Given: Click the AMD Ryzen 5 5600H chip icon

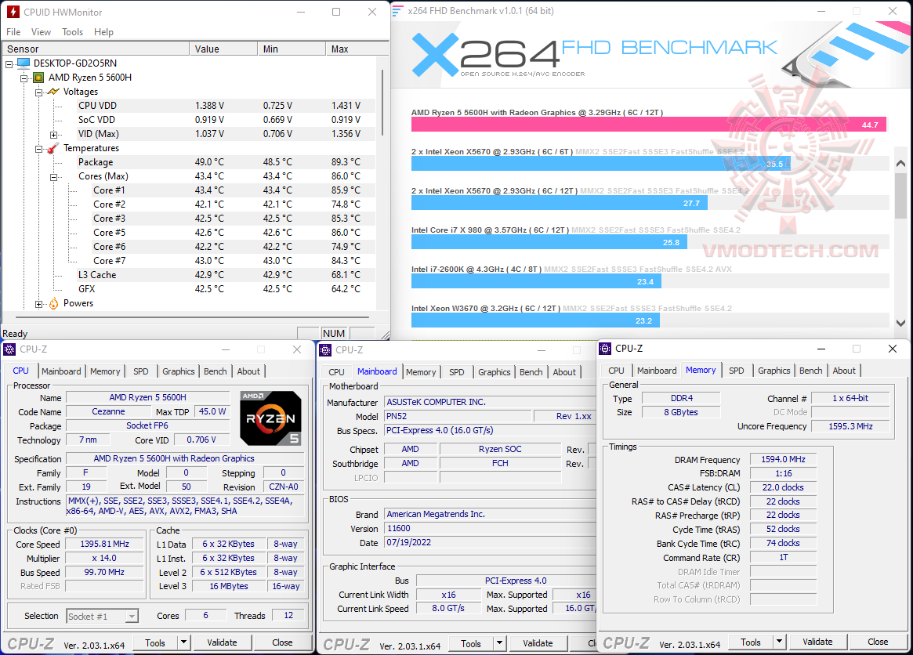Looking at the screenshot, I should tap(38, 78).
